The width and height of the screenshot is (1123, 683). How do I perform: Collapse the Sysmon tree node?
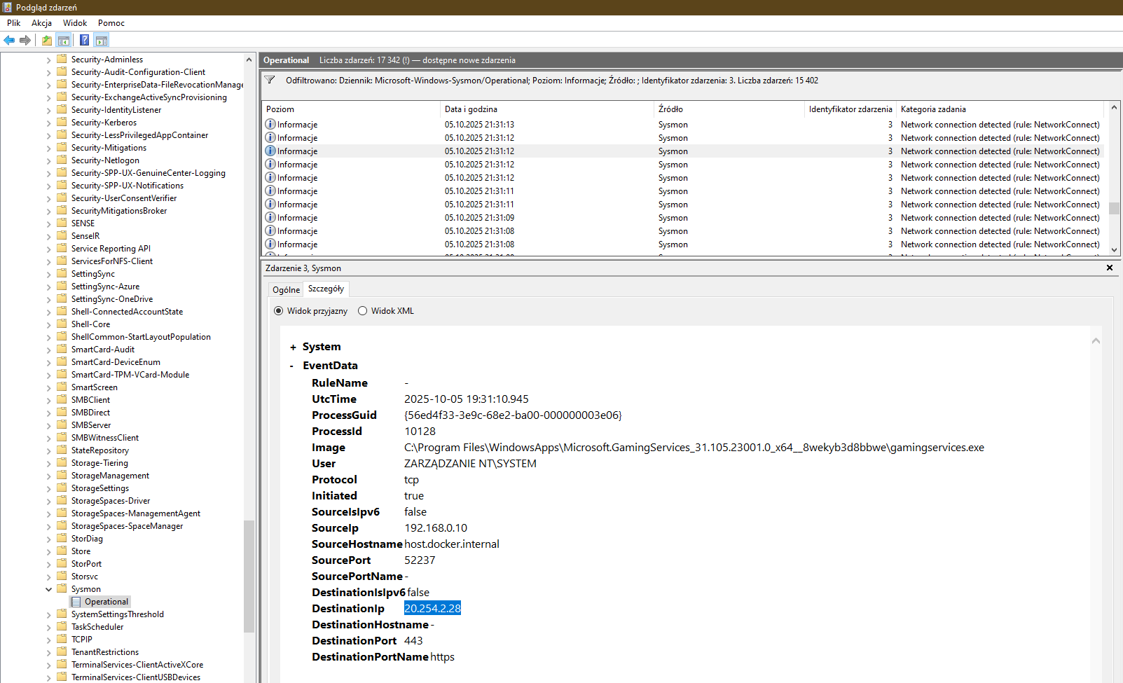48,589
